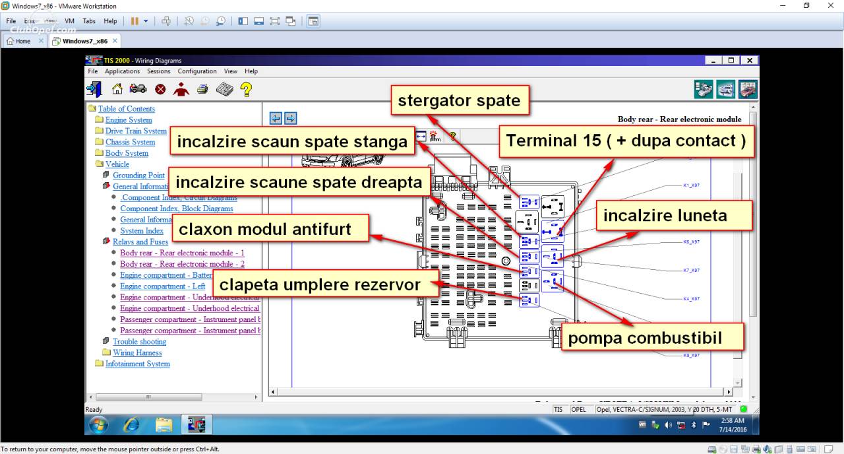Open Body rear - Rear electronic module - 1
844x454 pixels.
(182, 253)
